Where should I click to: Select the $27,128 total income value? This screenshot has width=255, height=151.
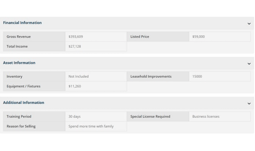pos(75,46)
